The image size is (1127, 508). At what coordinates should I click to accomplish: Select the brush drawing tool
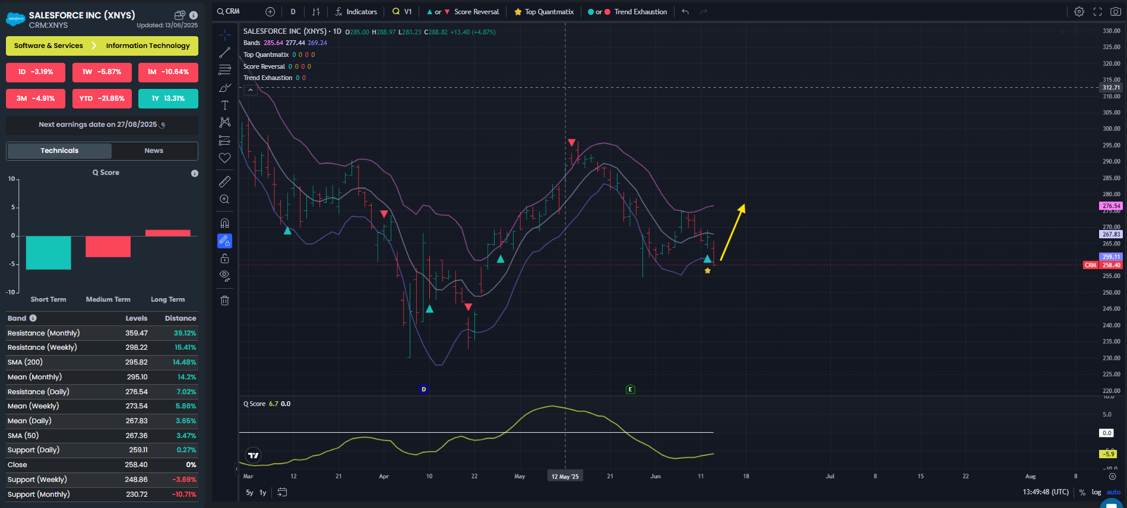point(225,88)
